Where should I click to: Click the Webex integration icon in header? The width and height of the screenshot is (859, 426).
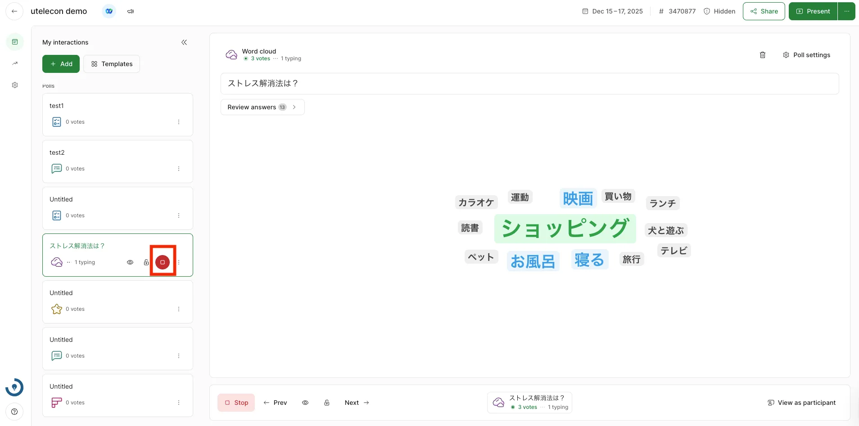(x=109, y=11)
